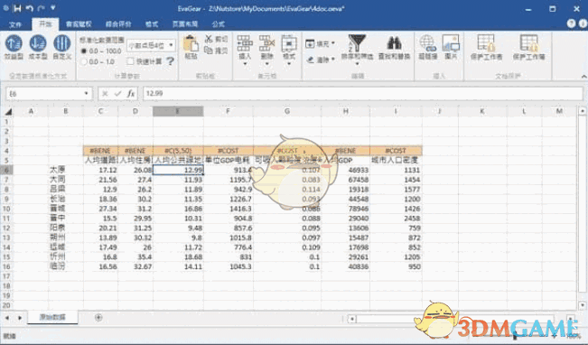Click the question mark help next to 快速计算
Screen dimensions: 588x345
[x=170, y=61]
